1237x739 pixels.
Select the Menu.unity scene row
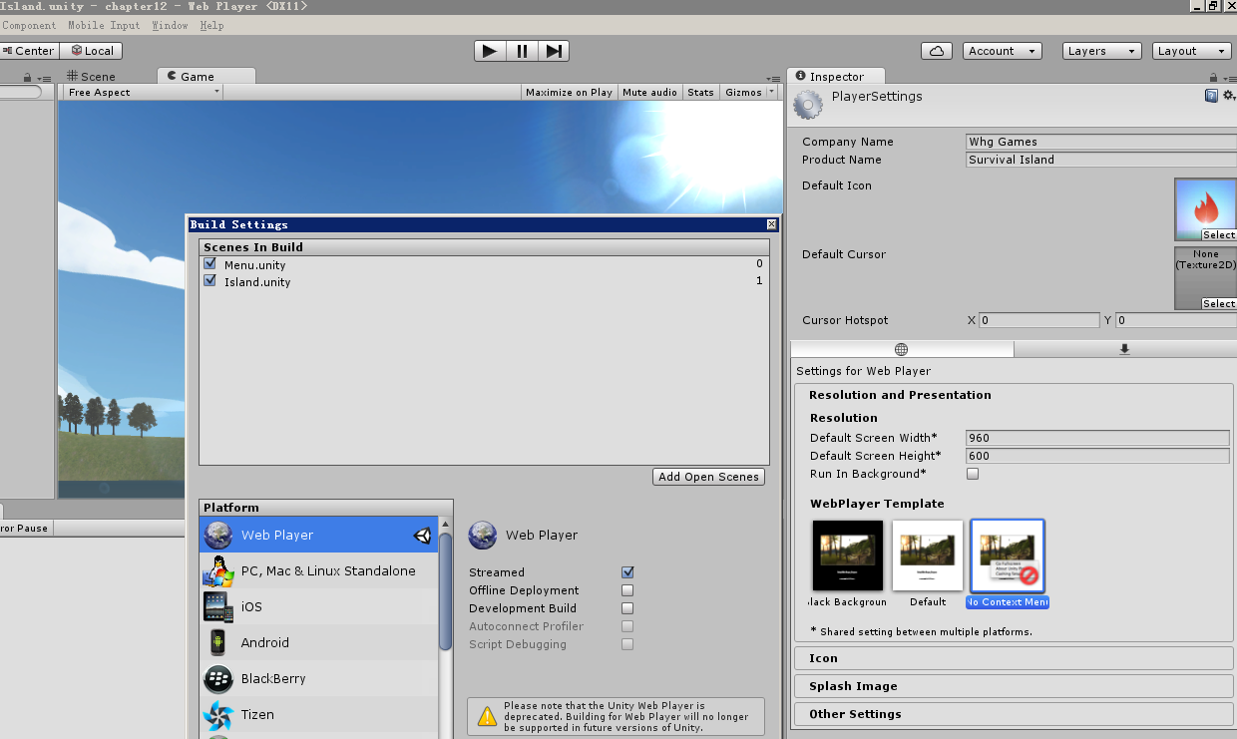[484, 264]
